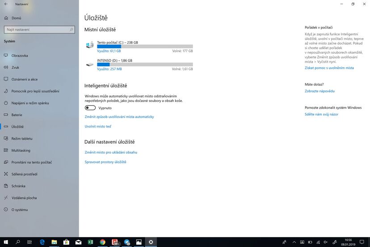Open the Mail app from the taskbar
Viewport: 370px width, 247px height.
pos(78,242)
